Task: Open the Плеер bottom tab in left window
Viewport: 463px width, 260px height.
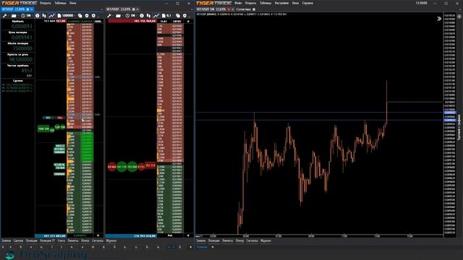Action: (85, 240)
